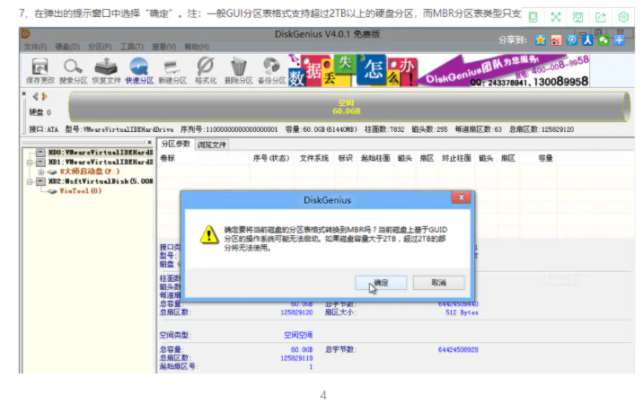Open the 查看(V) menu
Screen dimensions: 643x413
click(164, 48)
